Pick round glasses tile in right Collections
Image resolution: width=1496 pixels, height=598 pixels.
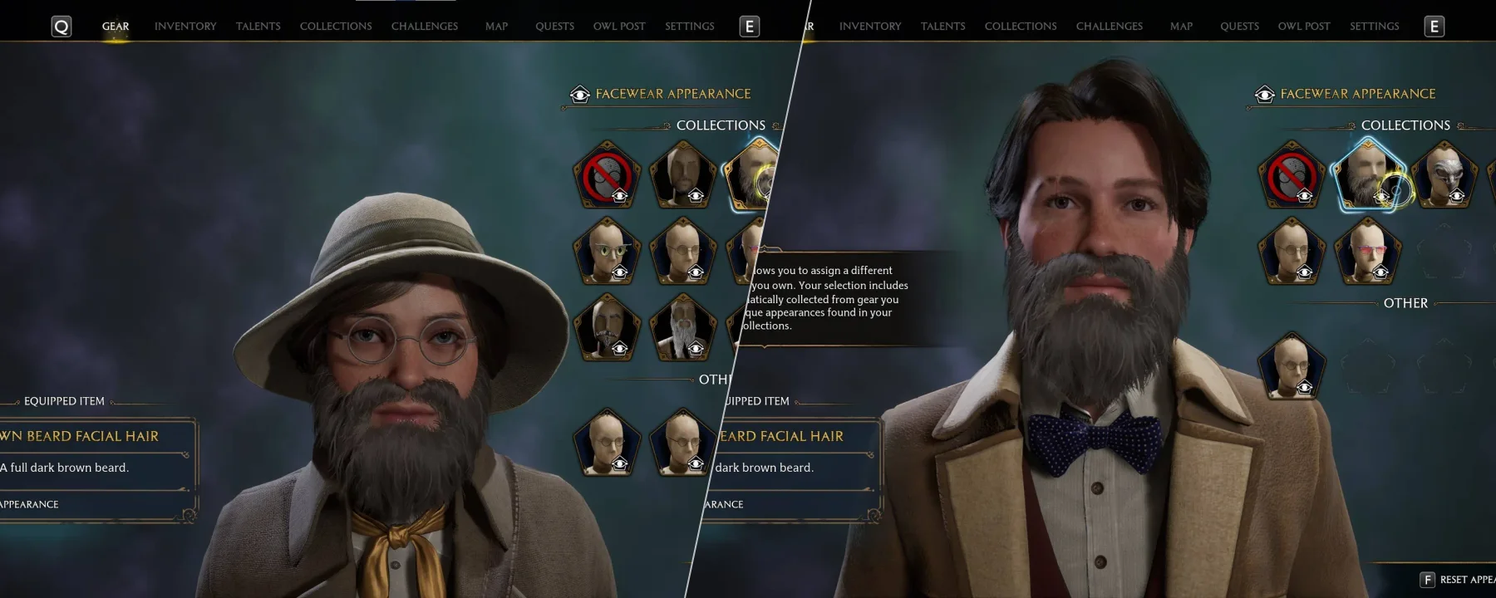click(1292, 252)
